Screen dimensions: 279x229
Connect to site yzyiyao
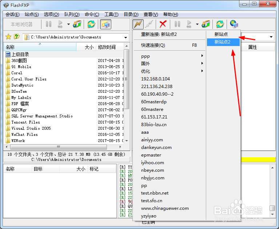pos(170,216)
